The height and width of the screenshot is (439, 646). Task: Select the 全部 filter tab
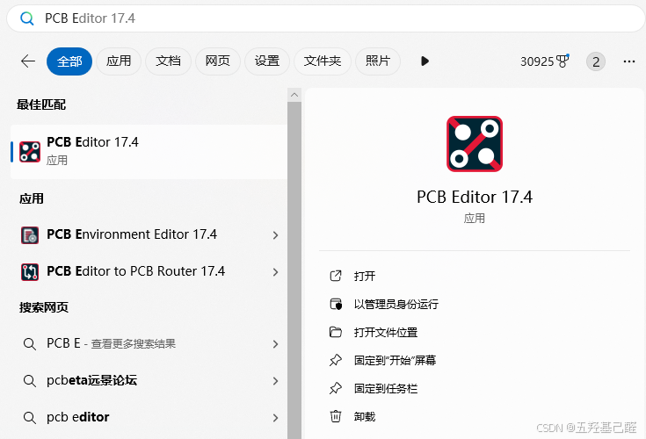69,61
